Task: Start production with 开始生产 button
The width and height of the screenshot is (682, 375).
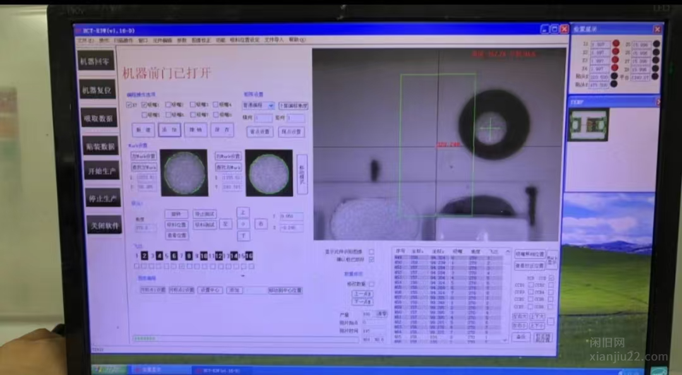Action: [101, 172]
